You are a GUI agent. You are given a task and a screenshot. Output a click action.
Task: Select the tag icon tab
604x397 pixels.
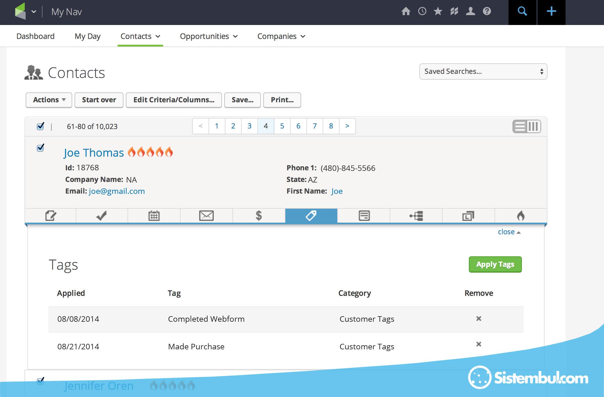point(311,216)
